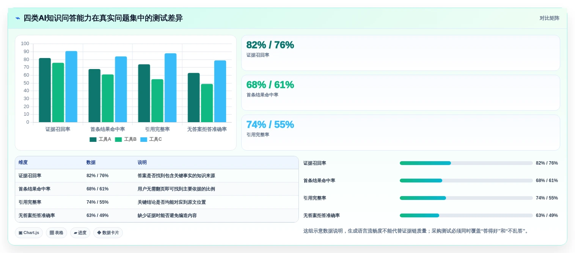Screen dimensions: 575x253
Task: Click the Chart.js tag chip
Action: [29, 233]
